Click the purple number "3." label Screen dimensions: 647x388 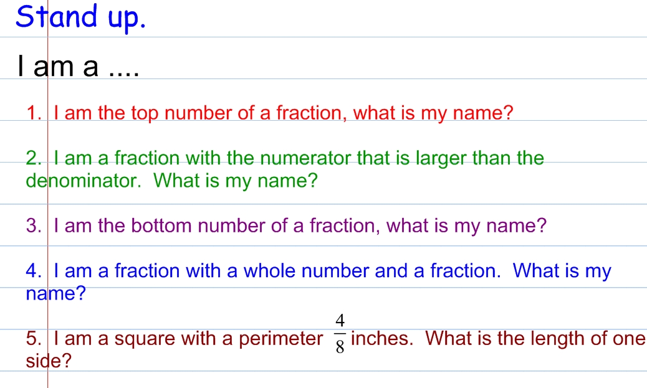[x=34, y=225]
